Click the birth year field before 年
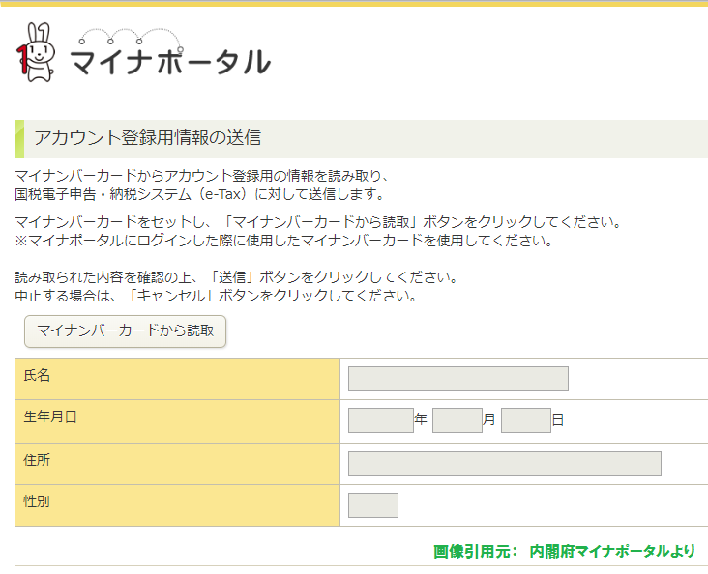Image resolution: width=708 pixels, height=574 pixels. [381, 420]
